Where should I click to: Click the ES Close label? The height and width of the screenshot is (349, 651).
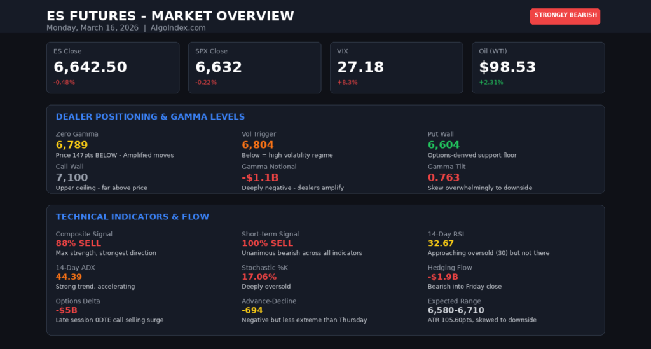point(67,51)
